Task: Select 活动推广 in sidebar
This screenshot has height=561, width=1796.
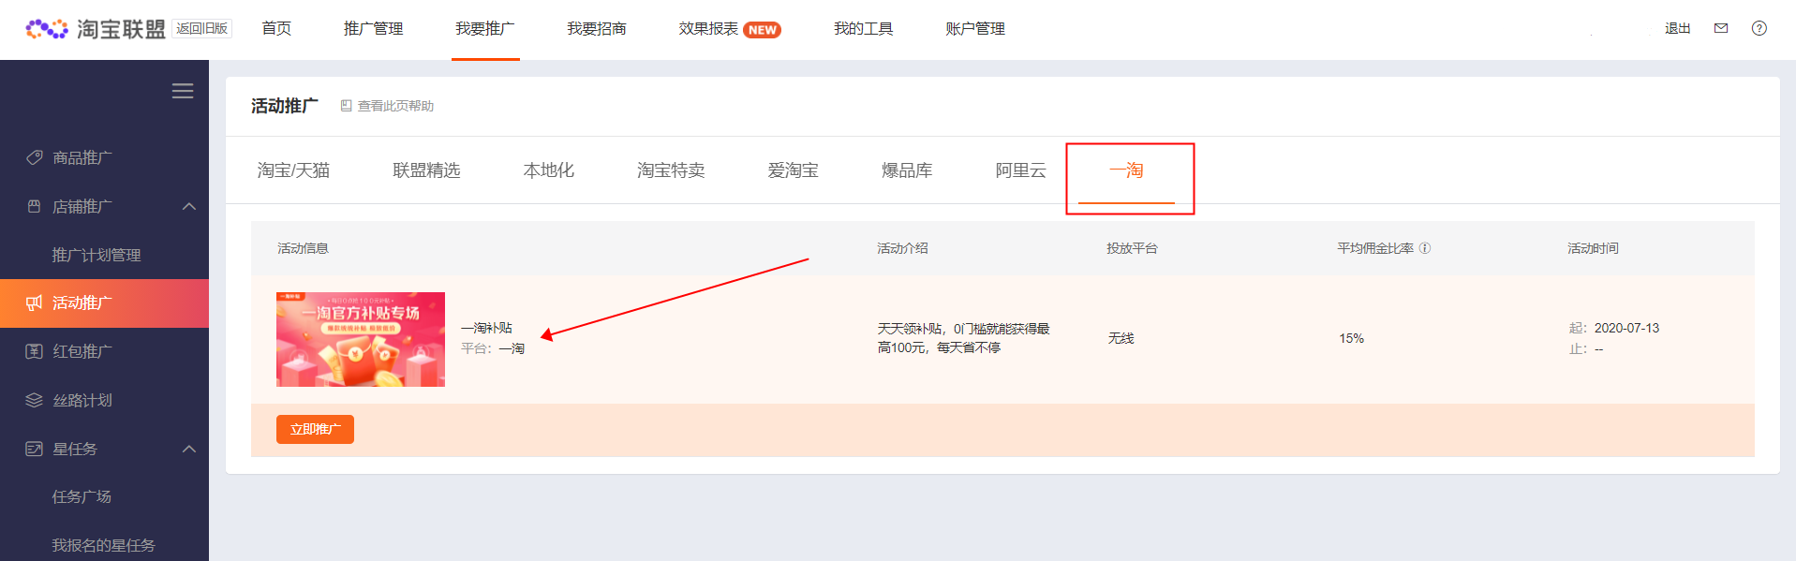Action: coord(82,303)
